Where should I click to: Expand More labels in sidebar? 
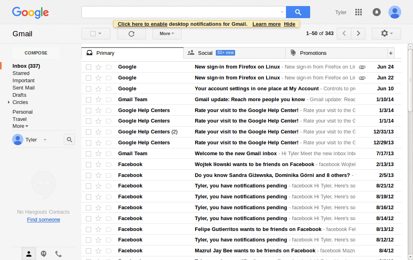(x=20, y=126)
